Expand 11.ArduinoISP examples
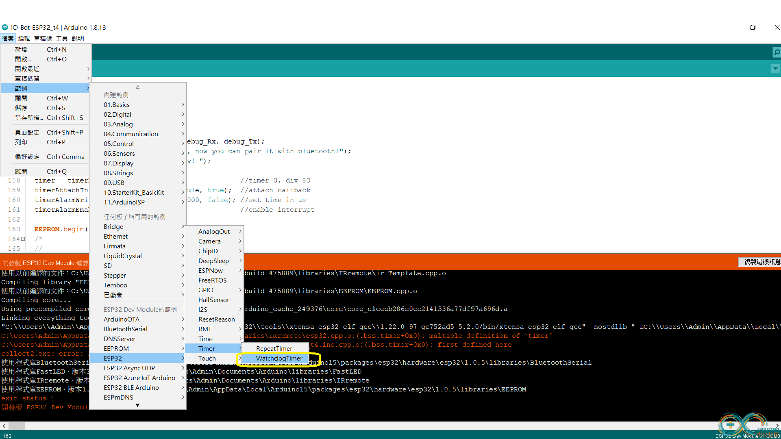Image resolution: width=781 pixels, height=439 pixels. coord(138,202)
